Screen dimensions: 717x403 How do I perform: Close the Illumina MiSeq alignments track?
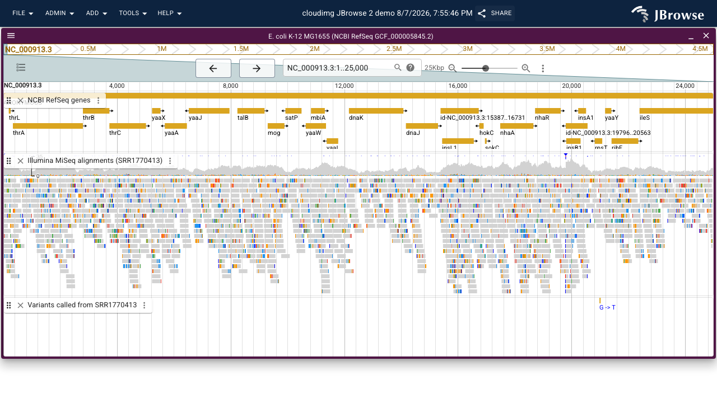(x=21, y=161)
